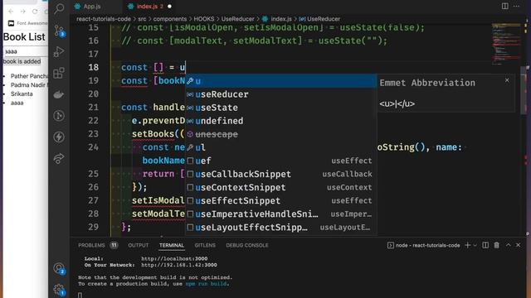Choose the undefined suggestion
This screenshot has width=531, height=298.
pos(281,121)
